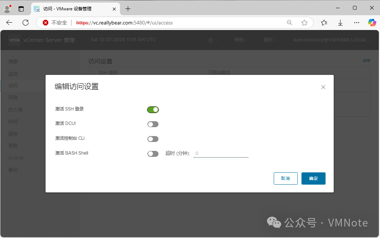Click the 激活 BASH Shell label
Viewport: 380px width, 238px height.
[72, 153]
